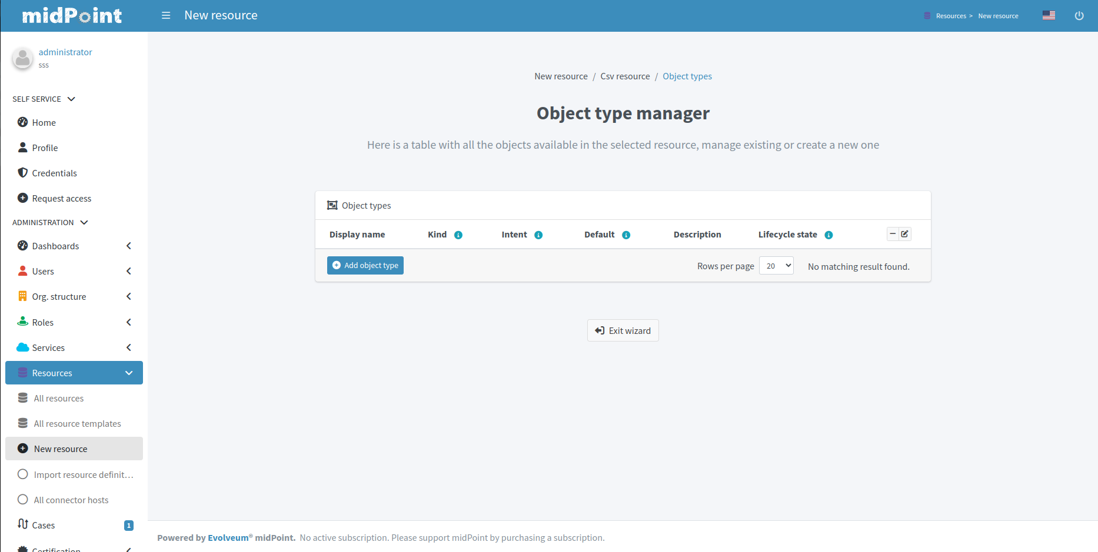Change language via the US flag
1098x552 pixels.
pyautogui.click(x=1049, y=15)
